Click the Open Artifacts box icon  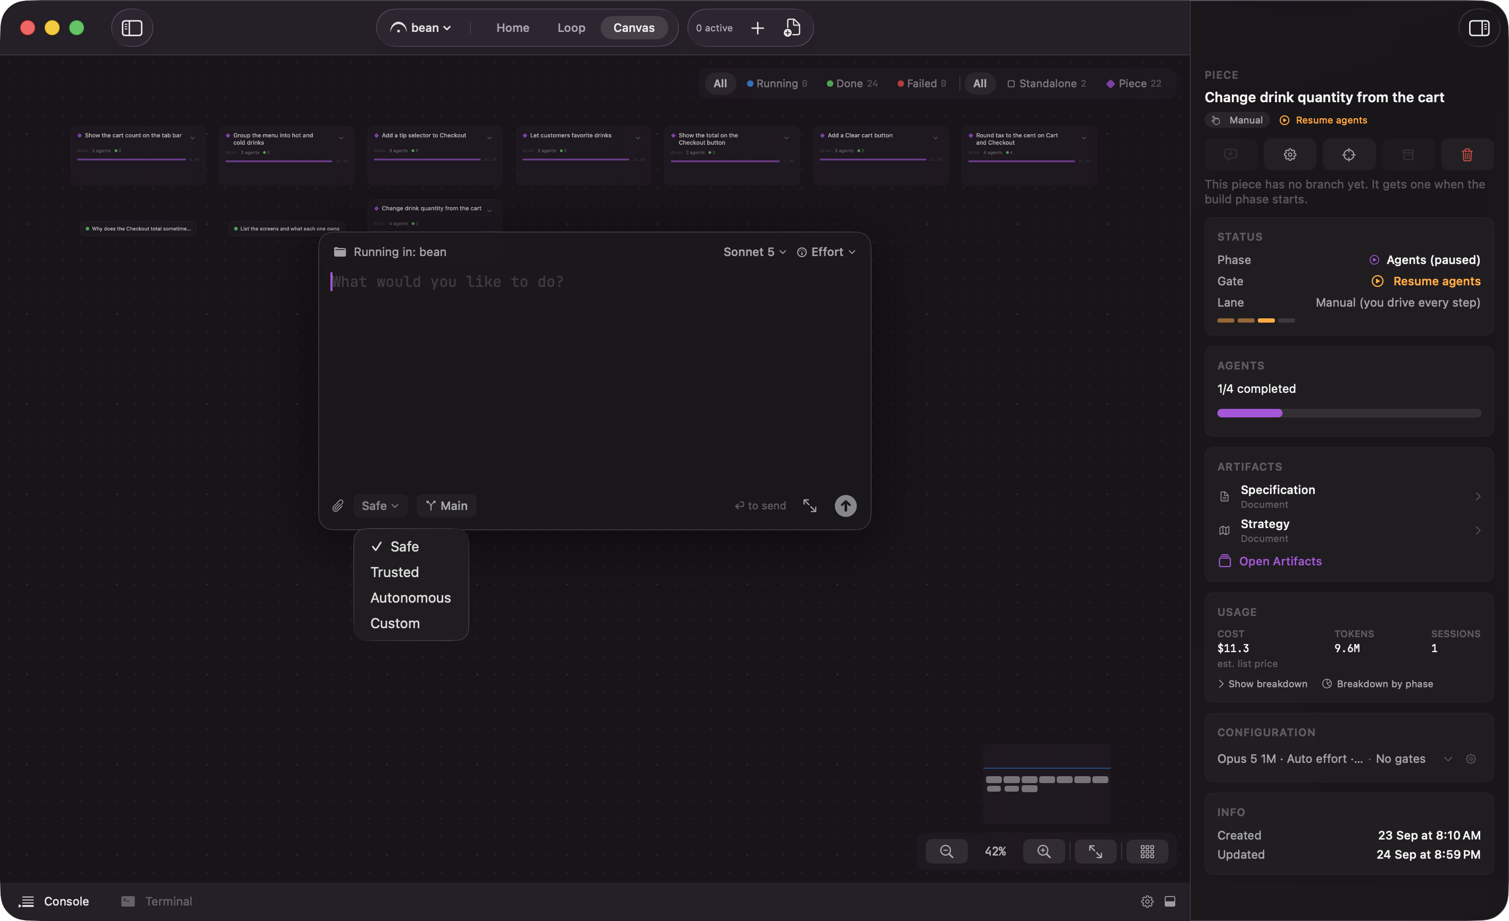coord(1224,561)
